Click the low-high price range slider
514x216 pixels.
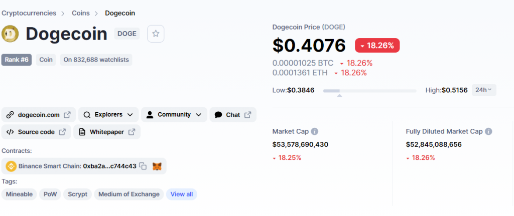click(x=369, y=91)
